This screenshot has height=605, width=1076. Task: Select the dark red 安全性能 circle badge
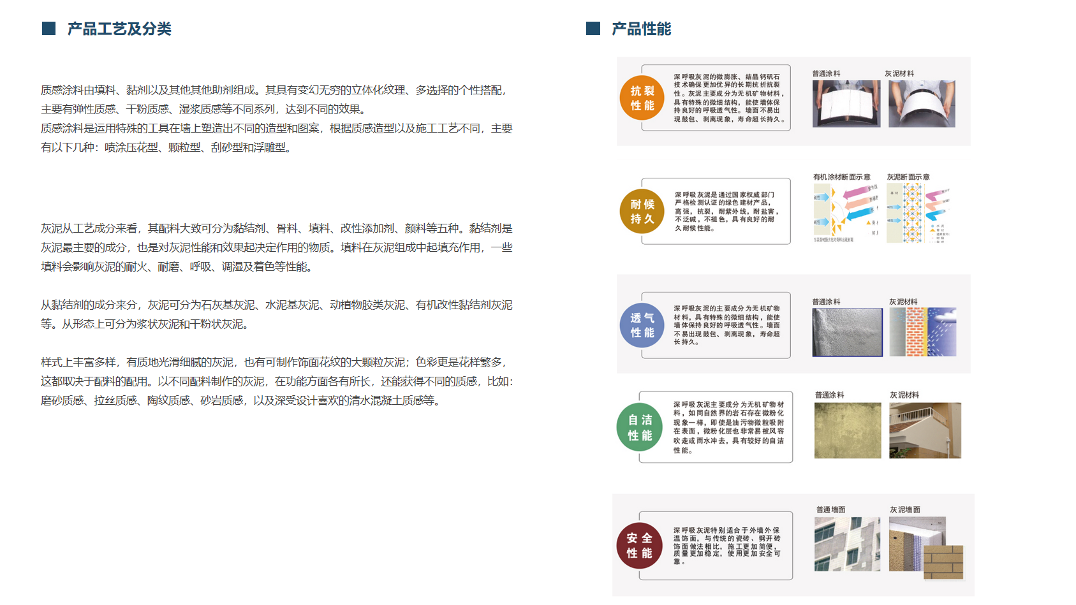(x=639, y=546)
